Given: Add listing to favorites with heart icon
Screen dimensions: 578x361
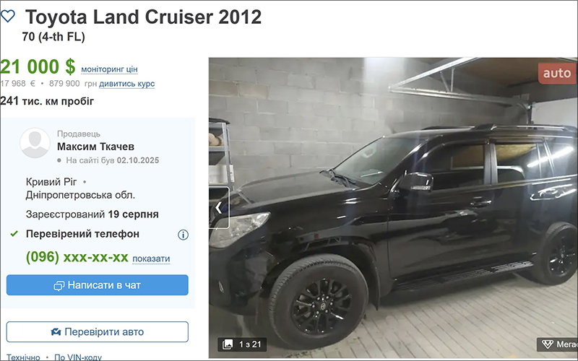Looking at the screenshot, I should pyautogui.click(x=8, y=16).
